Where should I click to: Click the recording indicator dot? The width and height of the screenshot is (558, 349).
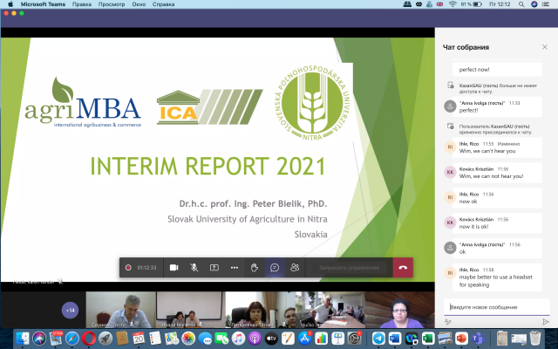[128, 268]
